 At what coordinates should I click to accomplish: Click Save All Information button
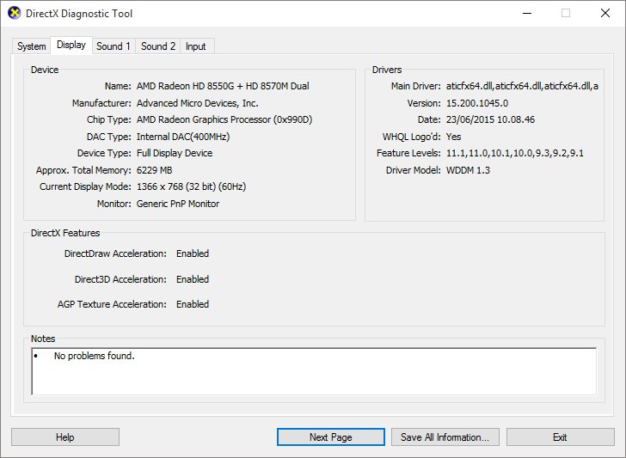[x=445, y=437]
